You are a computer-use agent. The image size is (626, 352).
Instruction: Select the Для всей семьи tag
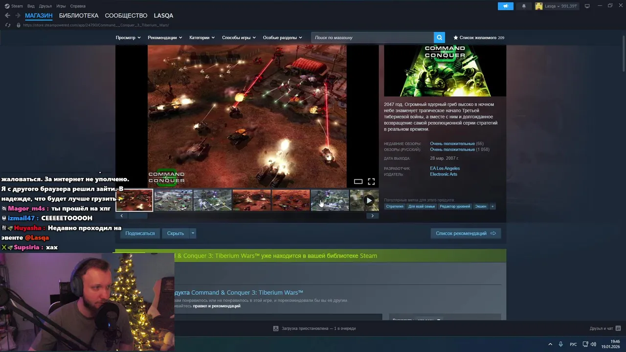[x=422, y=206]
